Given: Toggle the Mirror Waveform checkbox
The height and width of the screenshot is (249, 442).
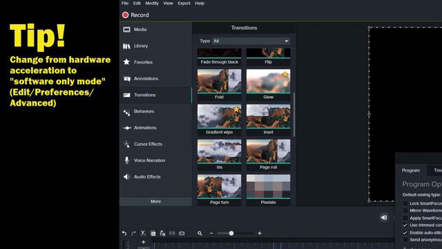Looking at the screenshot, I should (405, 210).
